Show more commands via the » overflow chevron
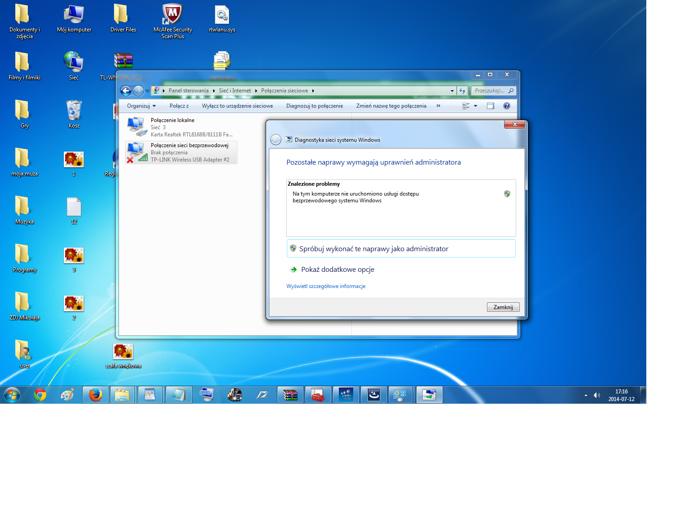Viewport: 693px width, 519px height. click(439, 106)
